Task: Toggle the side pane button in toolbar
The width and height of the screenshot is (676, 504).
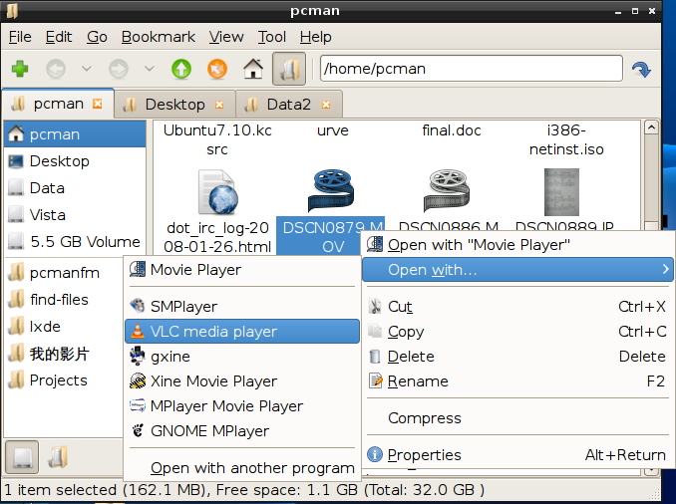Action: click(x=289, y=69)
